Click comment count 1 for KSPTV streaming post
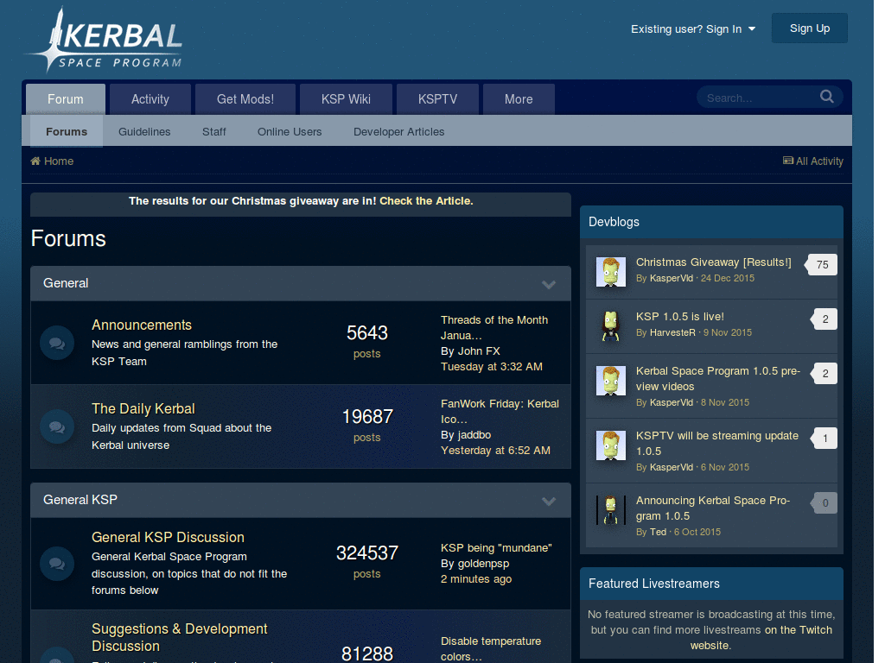885x663 pixels. pyautogui.click(x=824, y=438)
